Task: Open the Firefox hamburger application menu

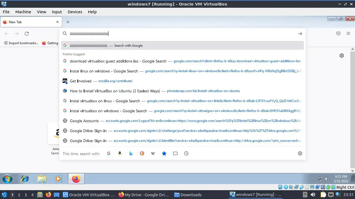Action: tap(348, 34)
